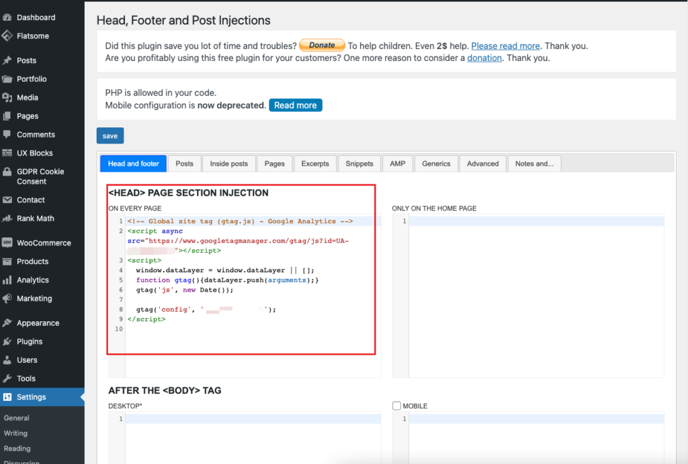Click the yellow Donate button
The image size is (688, 464).
(322, 45)
